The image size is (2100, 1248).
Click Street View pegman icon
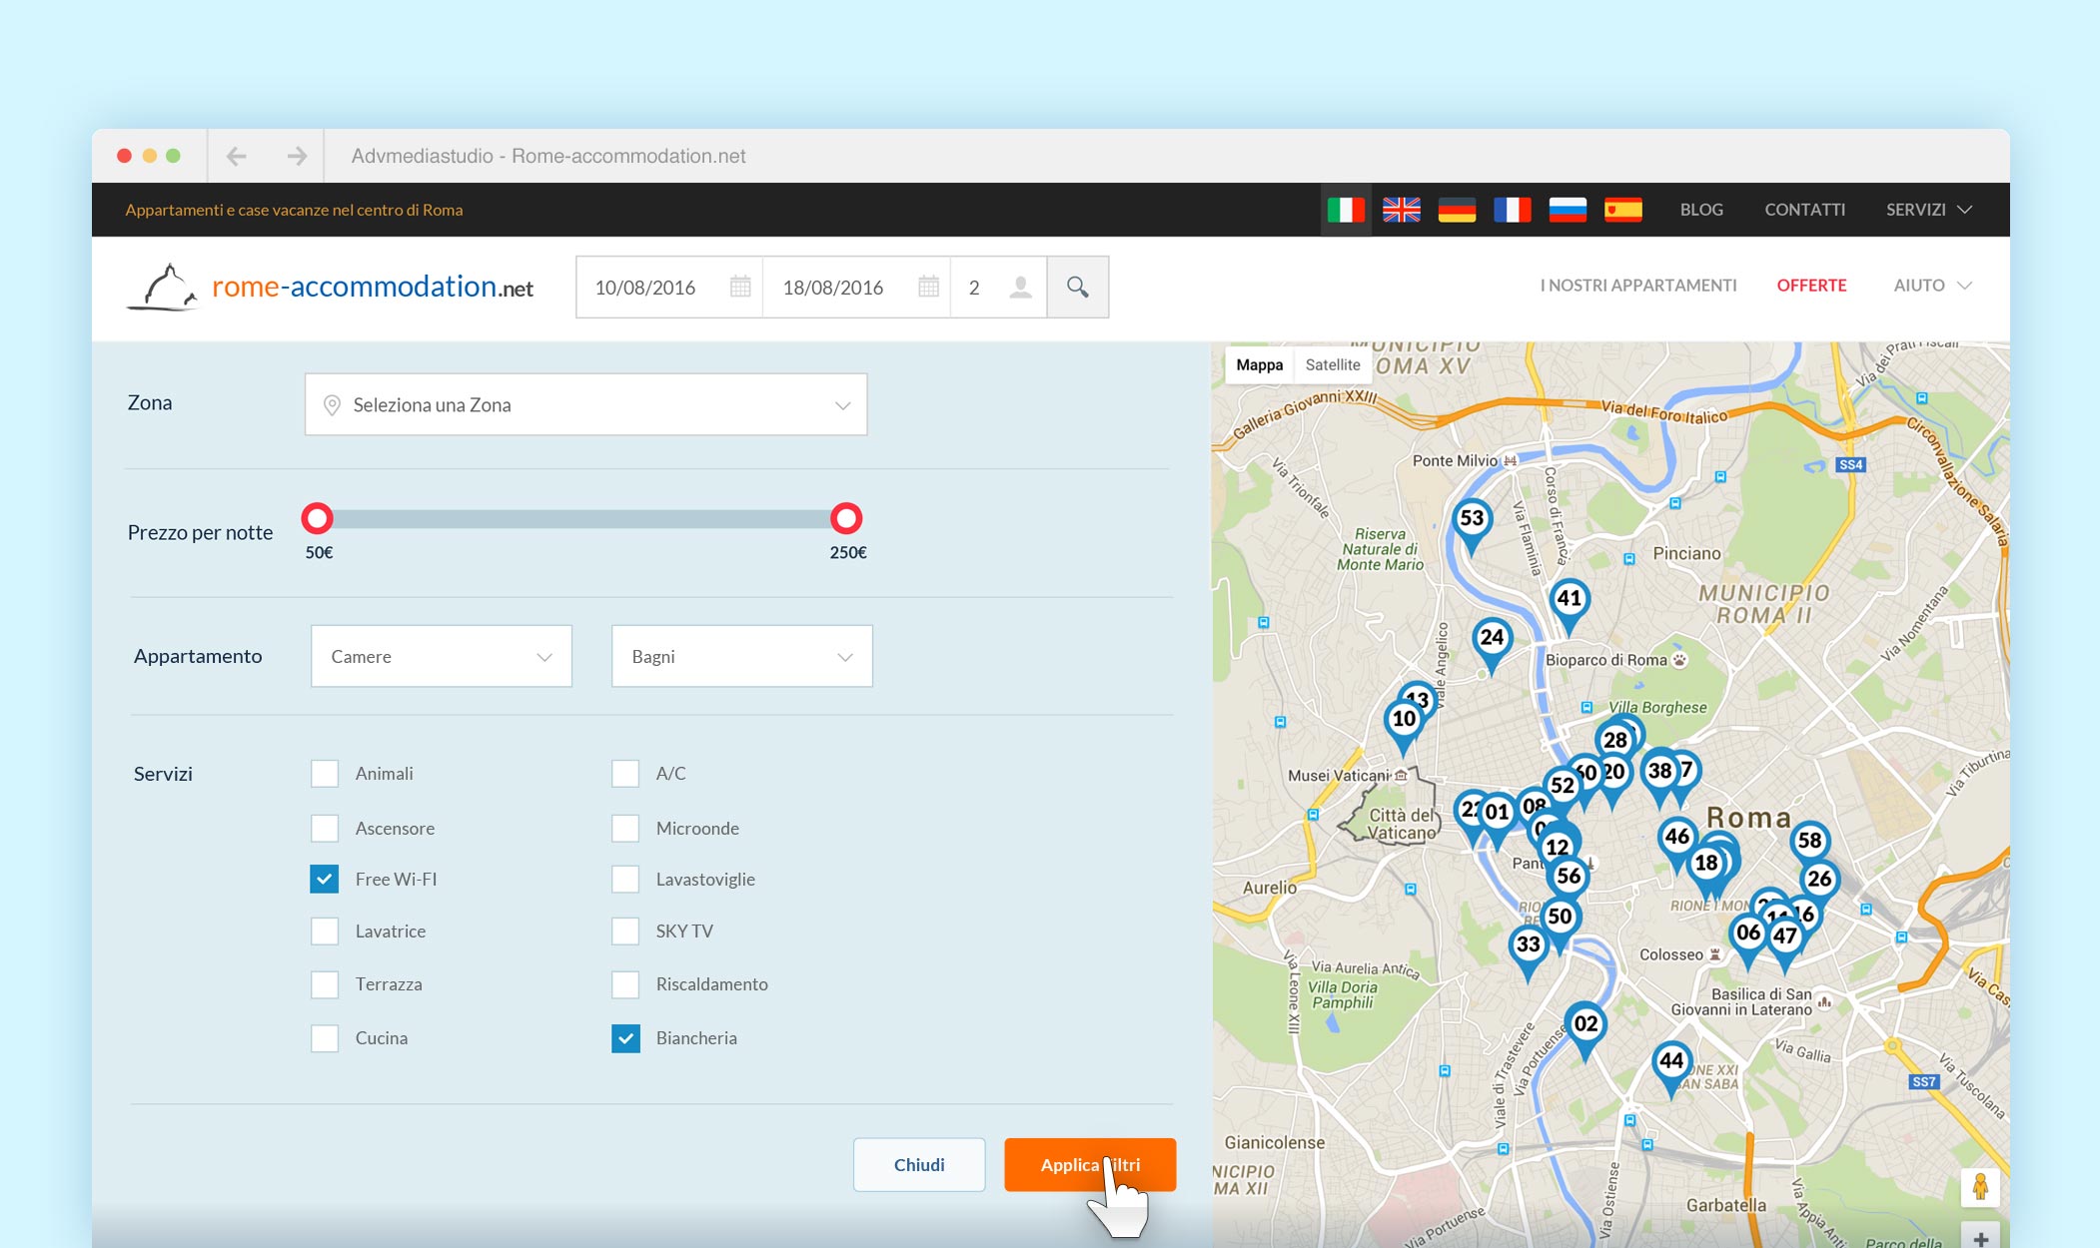coord(1979,1188)
